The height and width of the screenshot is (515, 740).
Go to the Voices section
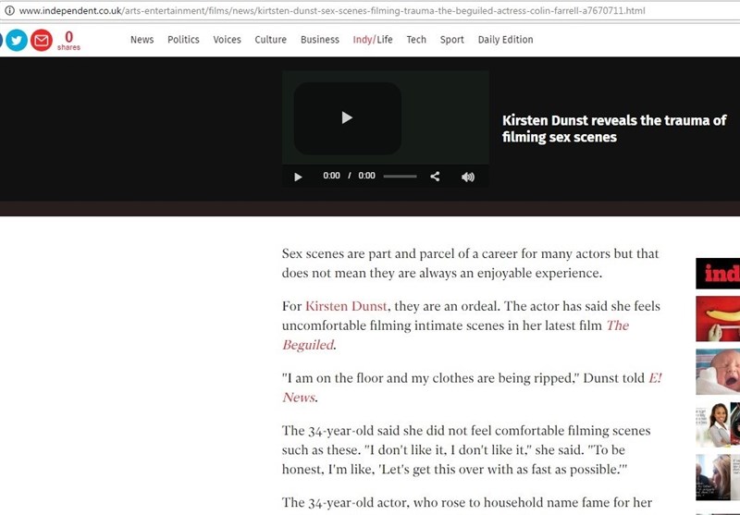coord(227,40)
